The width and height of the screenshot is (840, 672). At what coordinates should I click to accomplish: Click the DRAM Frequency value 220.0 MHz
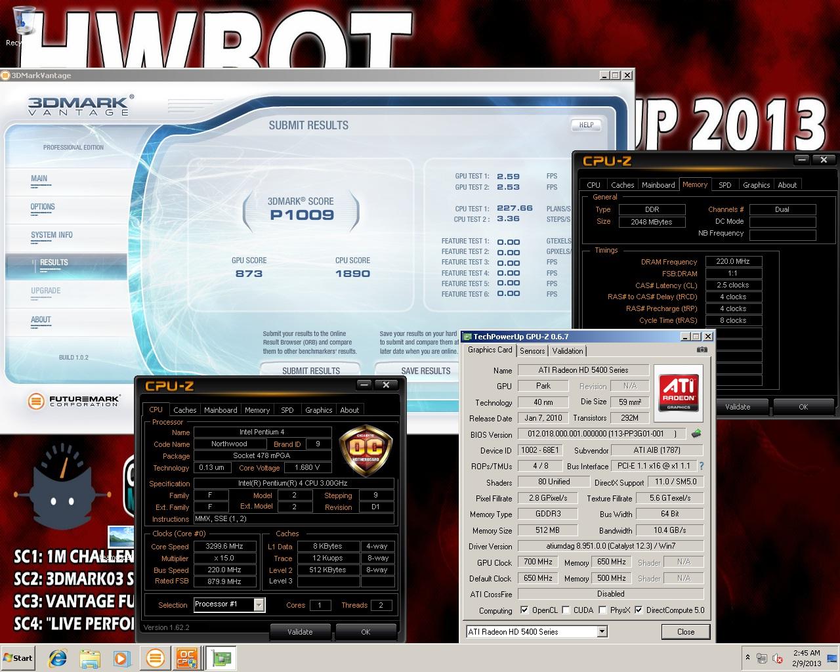tap(732, 261)
